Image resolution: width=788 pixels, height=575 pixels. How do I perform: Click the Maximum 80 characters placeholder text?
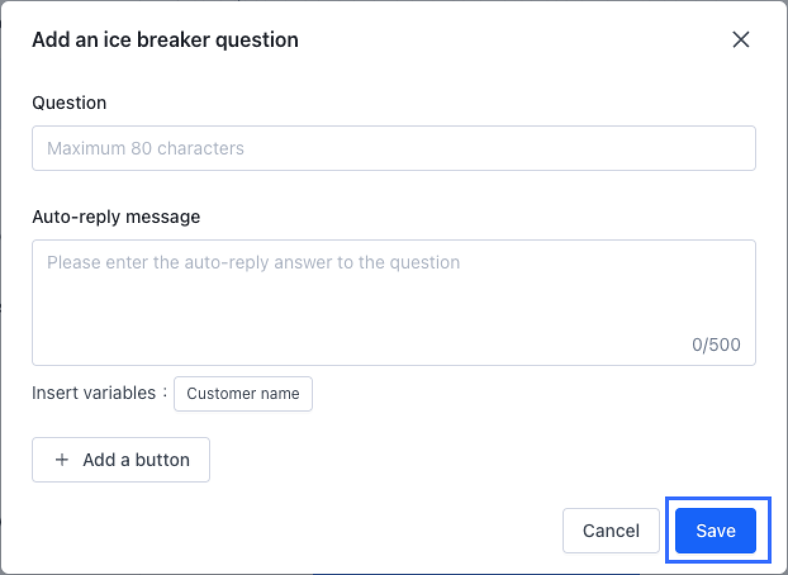coord(146,148)
